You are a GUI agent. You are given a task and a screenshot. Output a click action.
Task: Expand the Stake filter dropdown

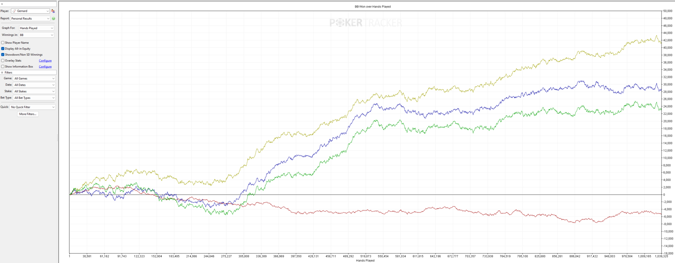click(x=34, y=91)
